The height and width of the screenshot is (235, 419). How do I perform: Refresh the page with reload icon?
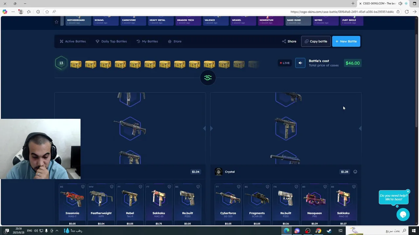coord(407,12)
